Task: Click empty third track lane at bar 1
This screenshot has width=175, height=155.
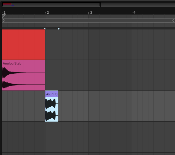Action: coord(23,106)
